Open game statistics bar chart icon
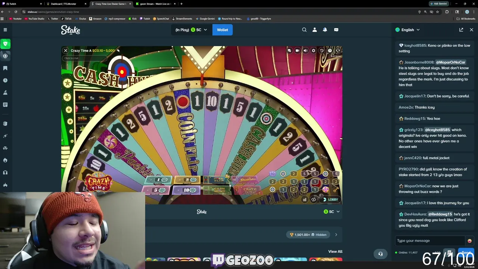The height and width of the screenshot is (269, 478). pyautogui.click(x=305, y=200)
